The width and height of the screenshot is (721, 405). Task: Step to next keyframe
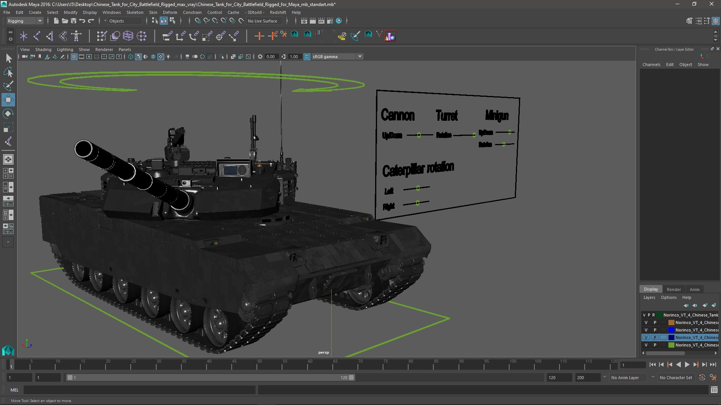coord(696,364)
